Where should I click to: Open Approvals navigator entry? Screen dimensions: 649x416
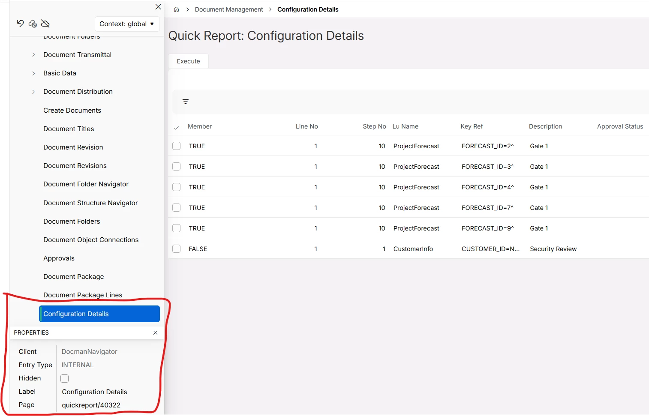(x=59, y=258)
